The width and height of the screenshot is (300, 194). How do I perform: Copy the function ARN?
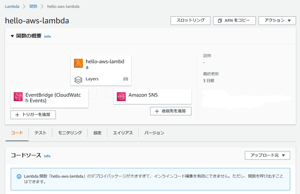click(234, 20)
